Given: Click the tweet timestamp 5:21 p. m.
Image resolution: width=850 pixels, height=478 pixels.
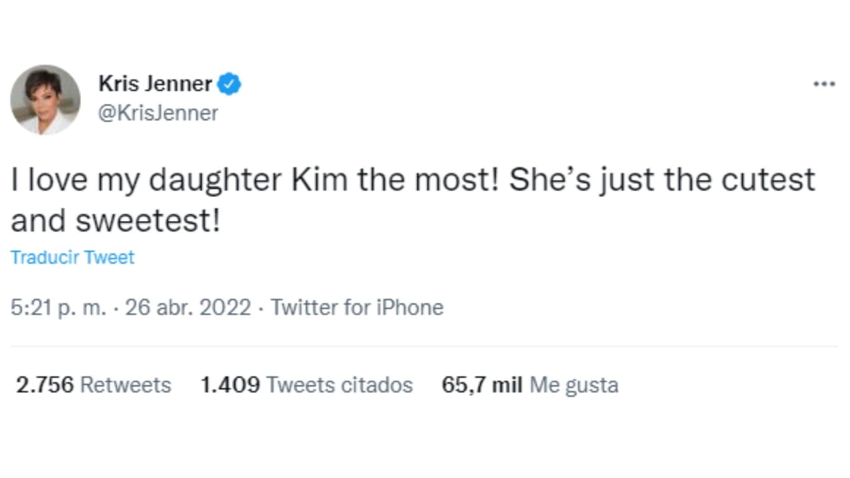Looking at the screenshot, I should point(58,307).
